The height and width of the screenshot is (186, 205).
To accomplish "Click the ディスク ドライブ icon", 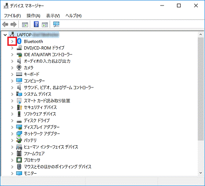I will click(x=19, y=121).
